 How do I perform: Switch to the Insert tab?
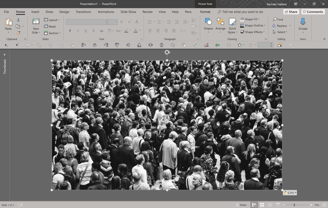point(35,12)
